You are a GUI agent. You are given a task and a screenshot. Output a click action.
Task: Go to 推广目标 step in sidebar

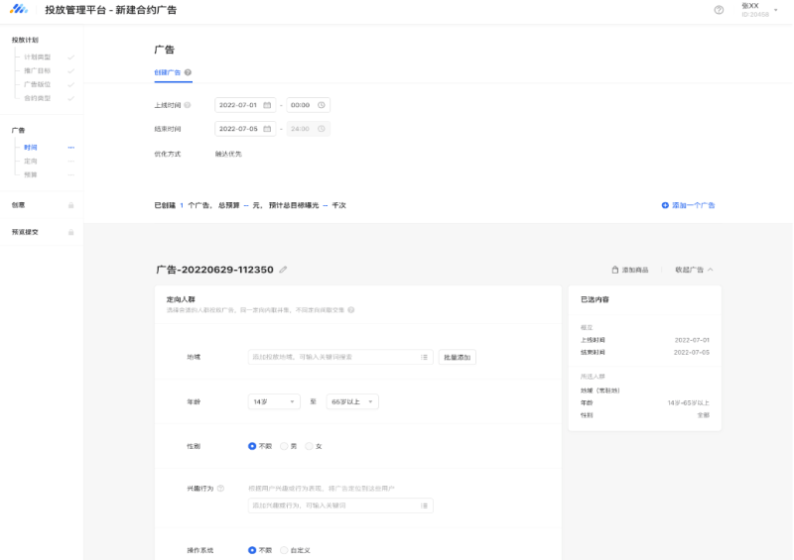(x=38, y=70)
